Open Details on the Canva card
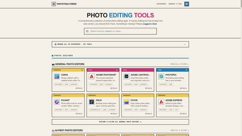 [x=79, y=88]
